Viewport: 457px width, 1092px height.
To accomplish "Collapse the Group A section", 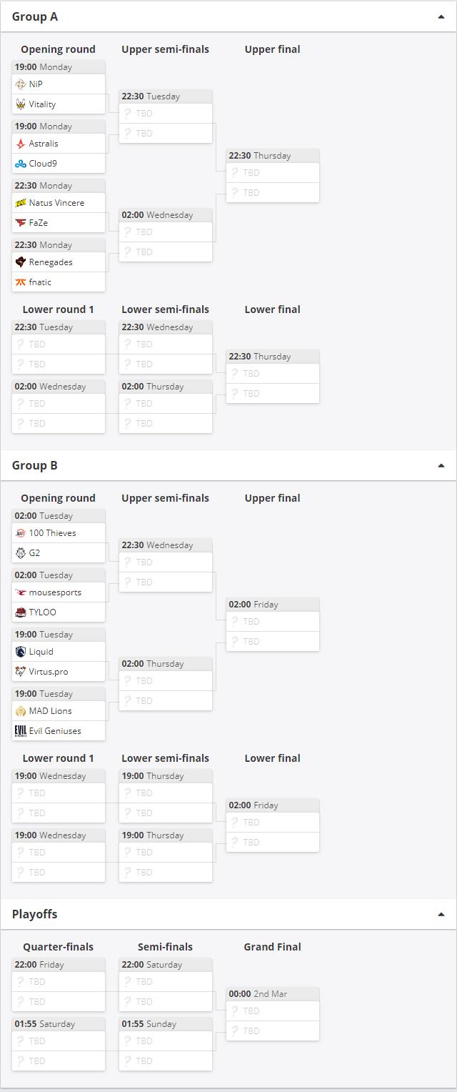I will click(441, 17).
